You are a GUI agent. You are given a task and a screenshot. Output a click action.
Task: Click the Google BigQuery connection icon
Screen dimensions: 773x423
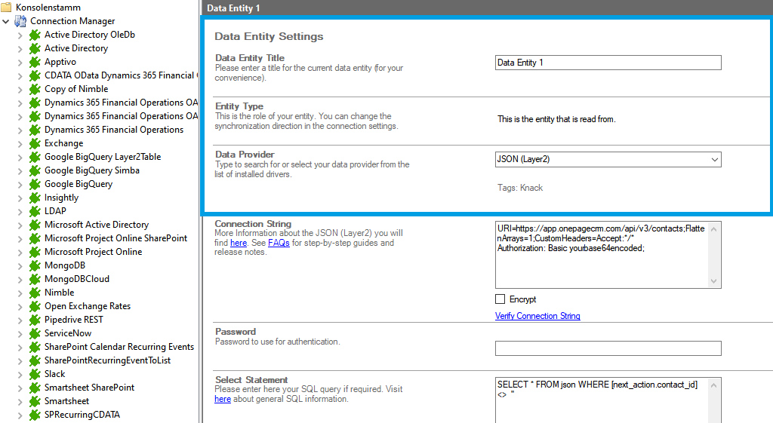35,184
